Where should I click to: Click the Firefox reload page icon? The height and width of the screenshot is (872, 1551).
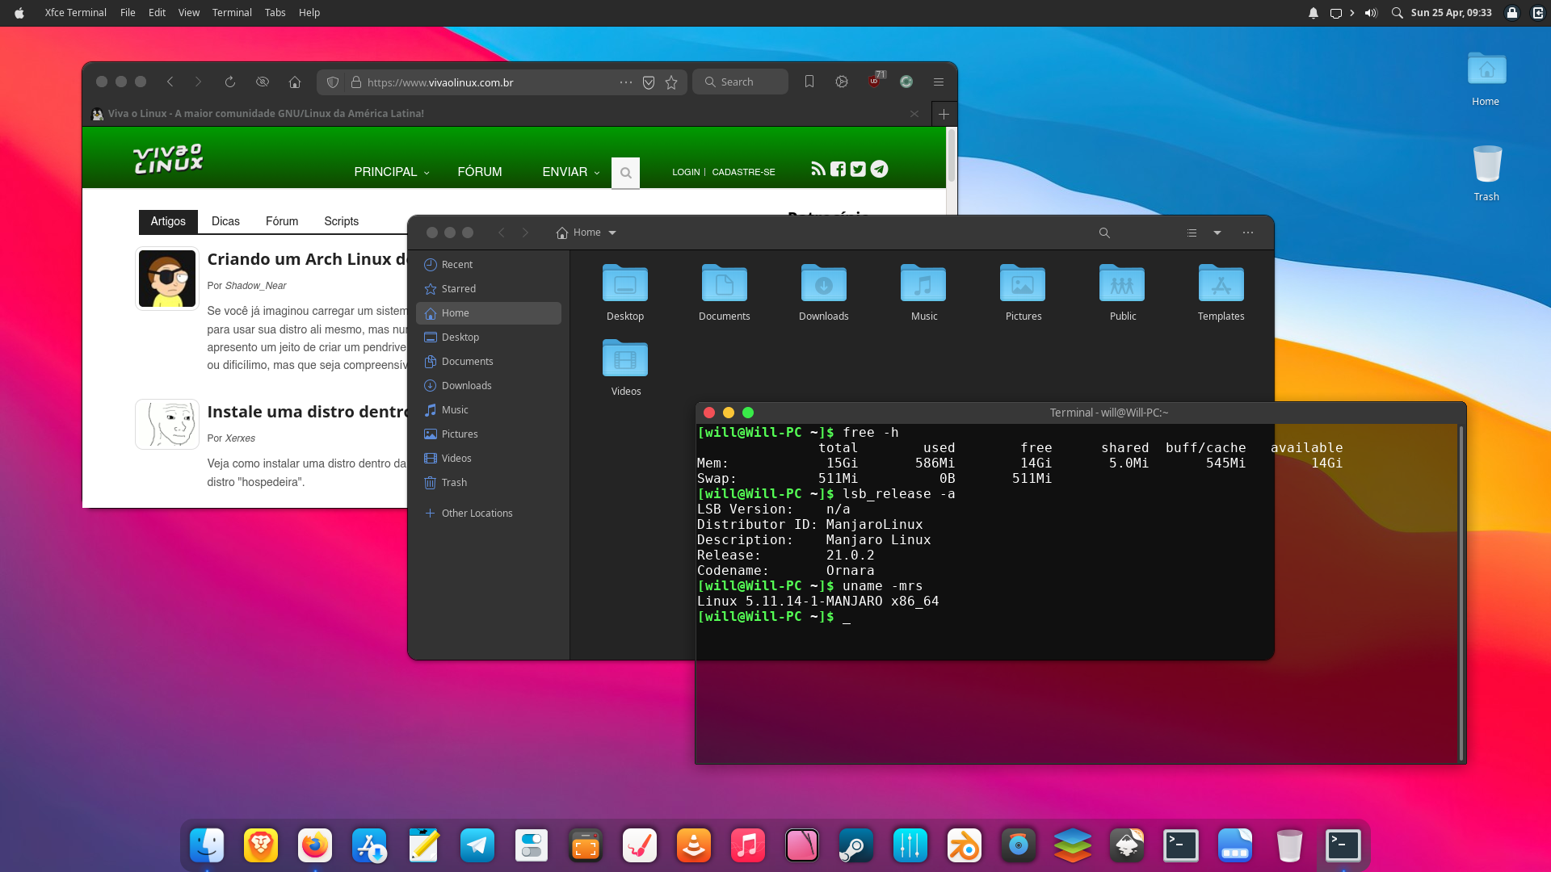click(x=230, y=82)
